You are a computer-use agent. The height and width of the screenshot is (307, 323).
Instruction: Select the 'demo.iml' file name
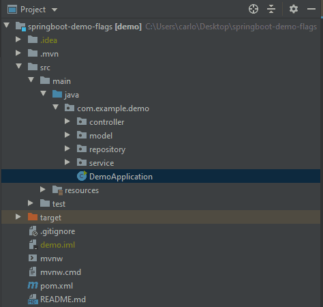coord(58,245)
